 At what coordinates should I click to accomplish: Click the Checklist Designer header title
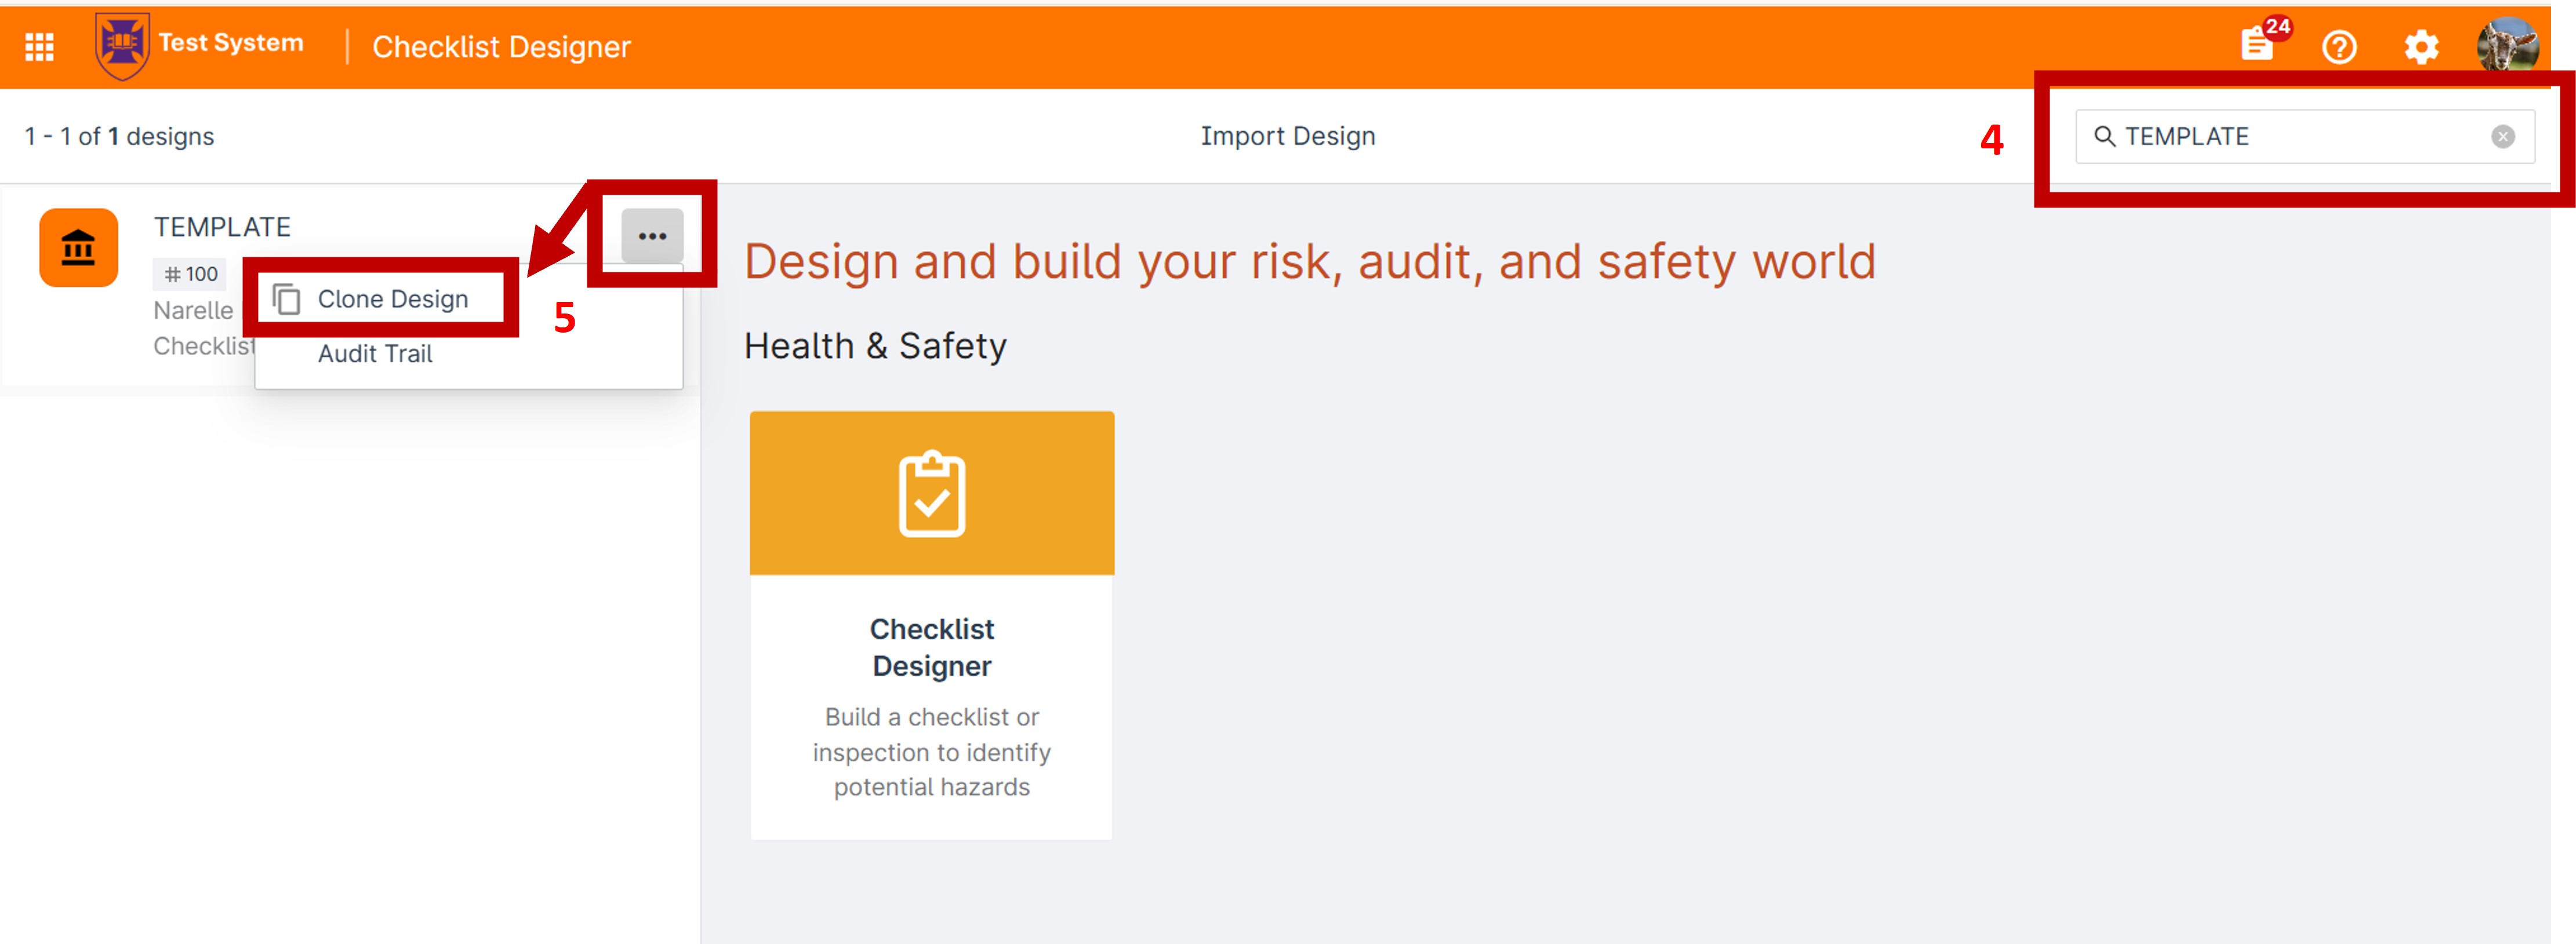click(501, 47)
